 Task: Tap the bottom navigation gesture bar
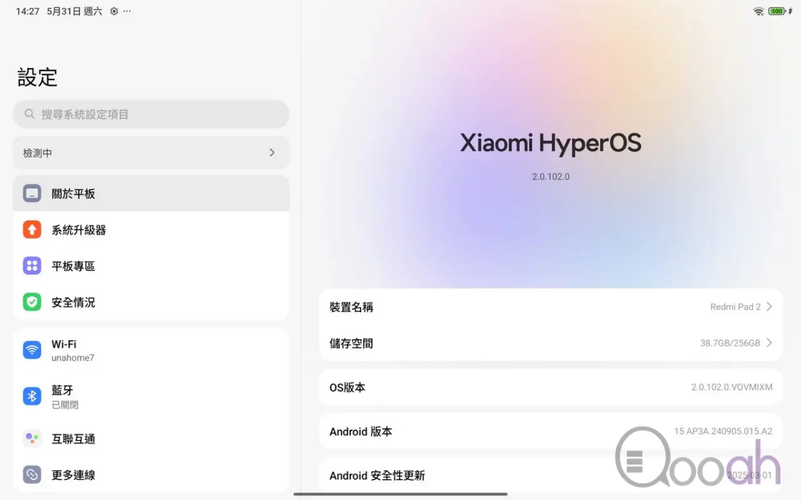click(x=400, y=494)
